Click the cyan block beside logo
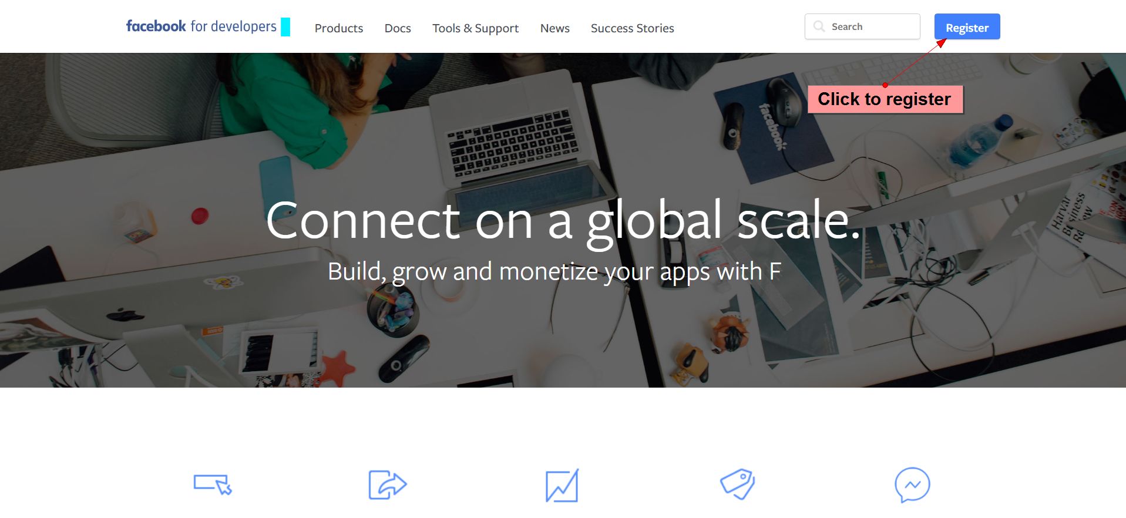The image size is (1126, 518). point(285,27)
